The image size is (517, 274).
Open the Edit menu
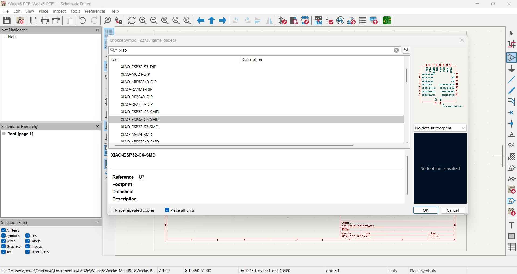tap(17, 11)
